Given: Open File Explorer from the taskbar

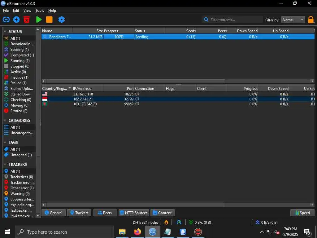Looking at the screenshot, I should click(122, 232).
